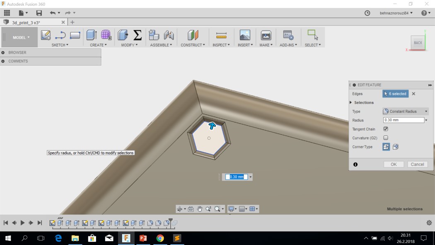Click the Orbit tool icon
Screen dimensions: 435x245
tap(179, 209)
